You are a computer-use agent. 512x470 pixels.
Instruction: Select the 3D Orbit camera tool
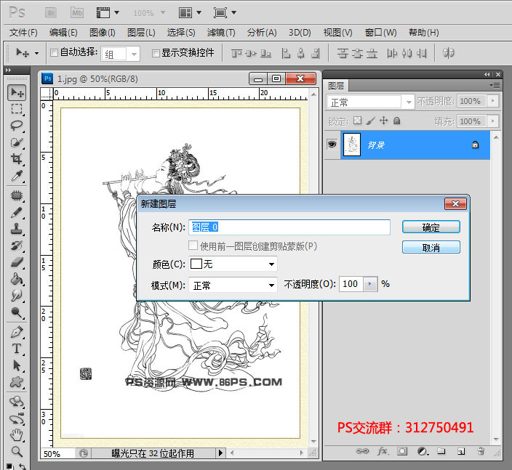(x=17, y=418)
